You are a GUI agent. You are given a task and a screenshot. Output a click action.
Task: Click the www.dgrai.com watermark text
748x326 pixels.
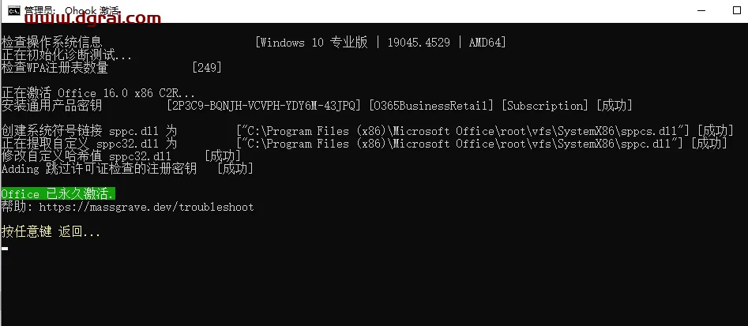pos(92,18)
